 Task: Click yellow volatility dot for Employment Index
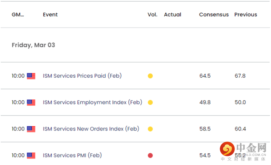pos(150,103)
